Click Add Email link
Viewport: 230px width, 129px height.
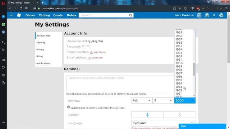pos(98,58)
